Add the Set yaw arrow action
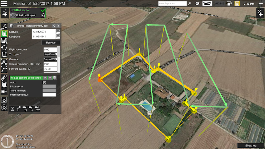Image resolution: width=265 pixels, height=149 pixels. [19, 108]
